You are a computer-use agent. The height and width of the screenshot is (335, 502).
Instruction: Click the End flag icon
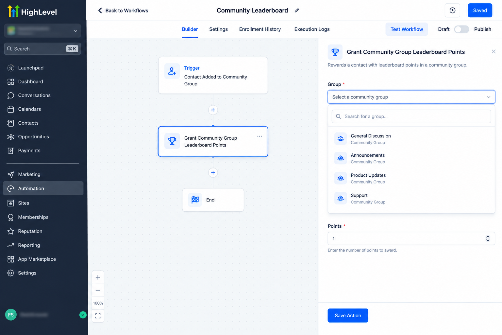pos(195,200)
